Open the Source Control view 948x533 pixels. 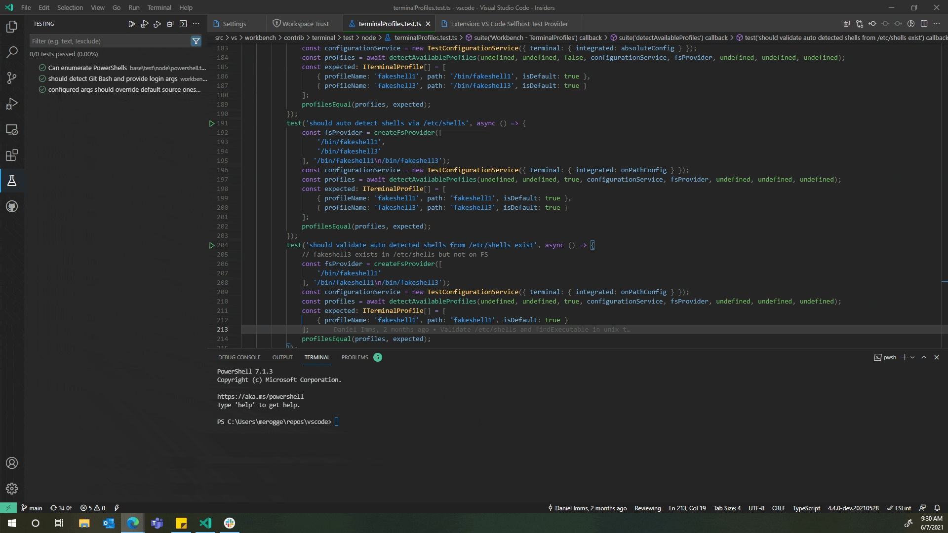click(x=12, y=78)
